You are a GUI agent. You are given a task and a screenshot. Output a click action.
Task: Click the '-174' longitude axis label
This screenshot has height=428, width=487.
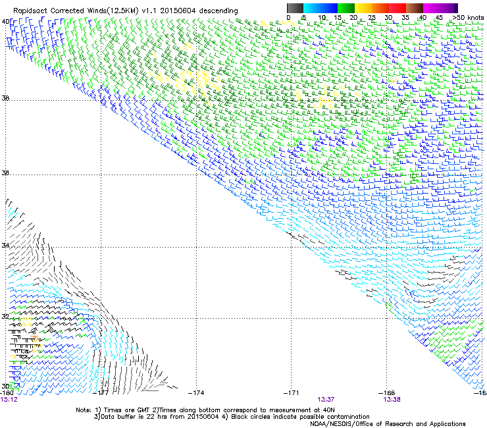[196, 392]
